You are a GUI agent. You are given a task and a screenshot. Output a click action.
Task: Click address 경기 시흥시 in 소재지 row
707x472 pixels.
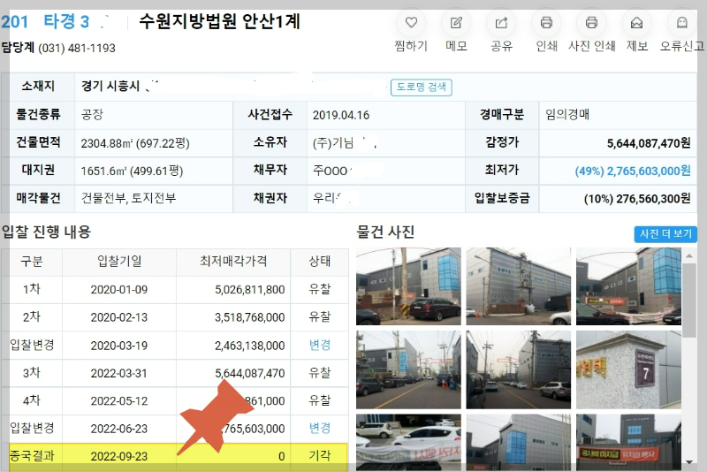[110, 86]
